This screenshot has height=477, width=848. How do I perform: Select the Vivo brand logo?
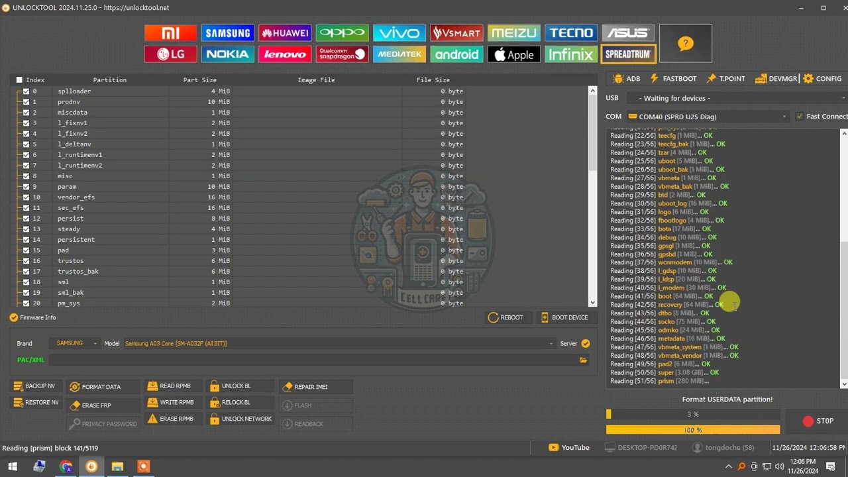point(399,33)
